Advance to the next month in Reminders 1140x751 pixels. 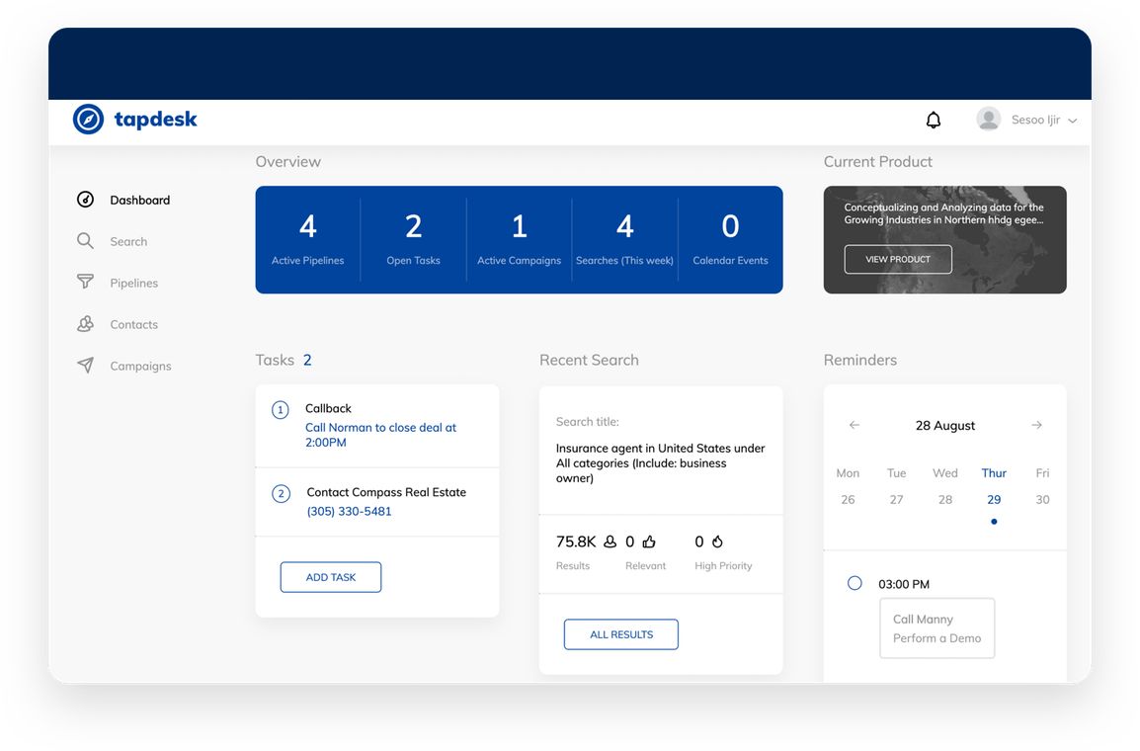click(1036, 425)
